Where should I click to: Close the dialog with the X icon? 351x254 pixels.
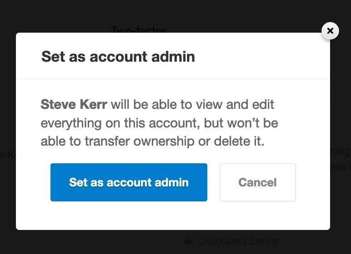[x=330, y=31]
